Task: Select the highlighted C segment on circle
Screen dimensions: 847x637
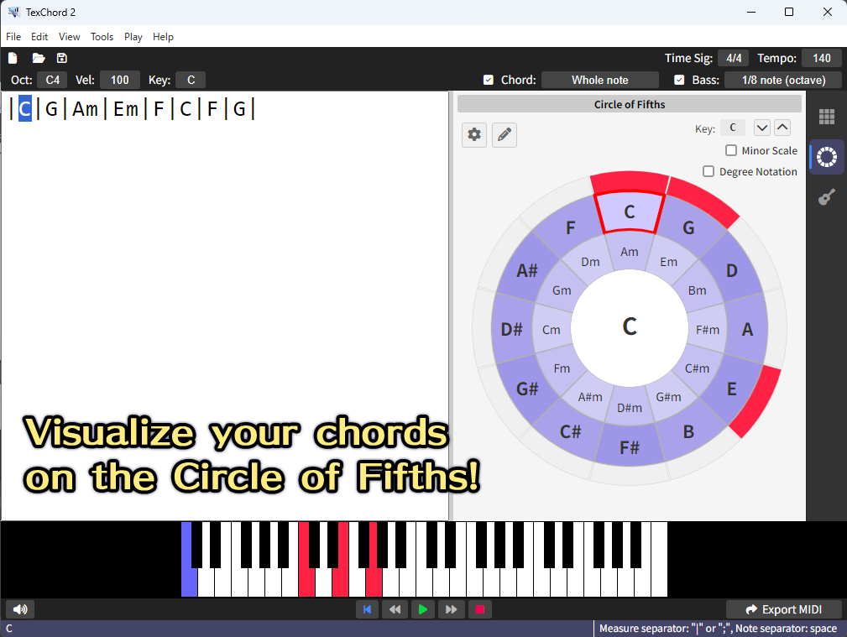Action: click(630, 211)
